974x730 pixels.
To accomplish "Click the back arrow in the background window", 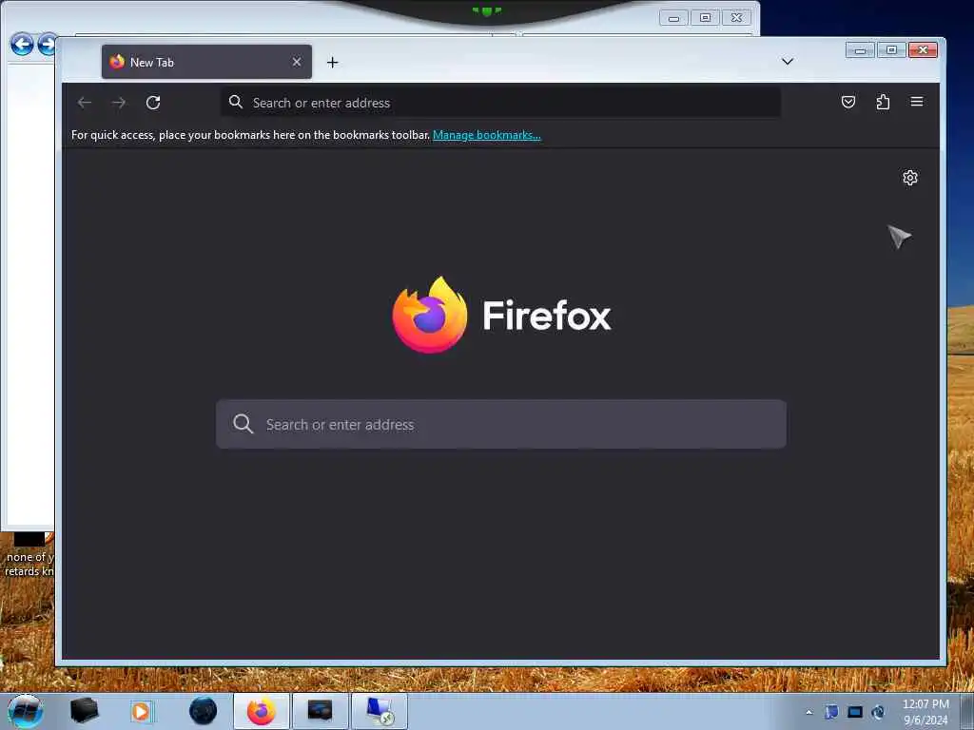I will 22,44.
